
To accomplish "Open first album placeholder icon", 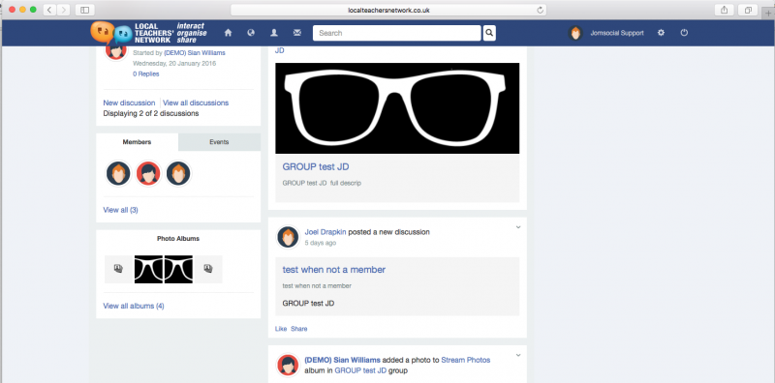I will (118, 269).
